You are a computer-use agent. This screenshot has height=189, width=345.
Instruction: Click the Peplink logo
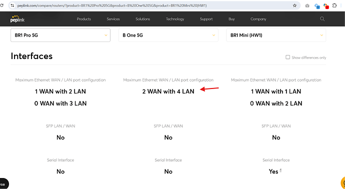click(x=17, y=19)
